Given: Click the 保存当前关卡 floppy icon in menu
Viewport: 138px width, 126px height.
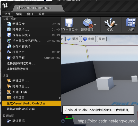Looking at the screenshot, I should [9, 35].
